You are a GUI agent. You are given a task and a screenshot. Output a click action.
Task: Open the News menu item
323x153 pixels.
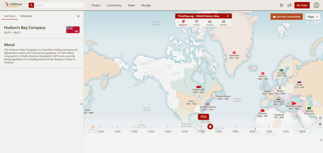coord(131,5)
